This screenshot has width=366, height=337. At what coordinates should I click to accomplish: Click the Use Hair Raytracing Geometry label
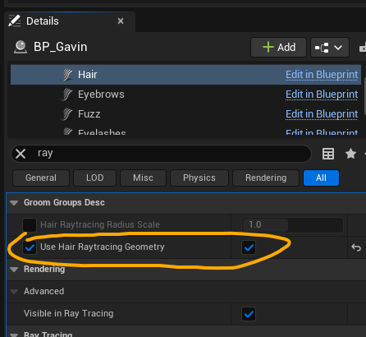pos(103,247)
